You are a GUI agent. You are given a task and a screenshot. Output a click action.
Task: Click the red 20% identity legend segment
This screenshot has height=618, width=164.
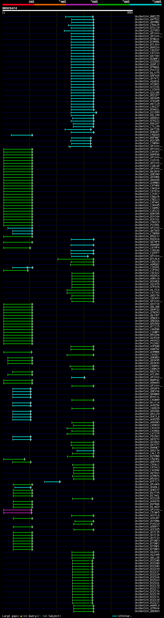click(18, 5)
